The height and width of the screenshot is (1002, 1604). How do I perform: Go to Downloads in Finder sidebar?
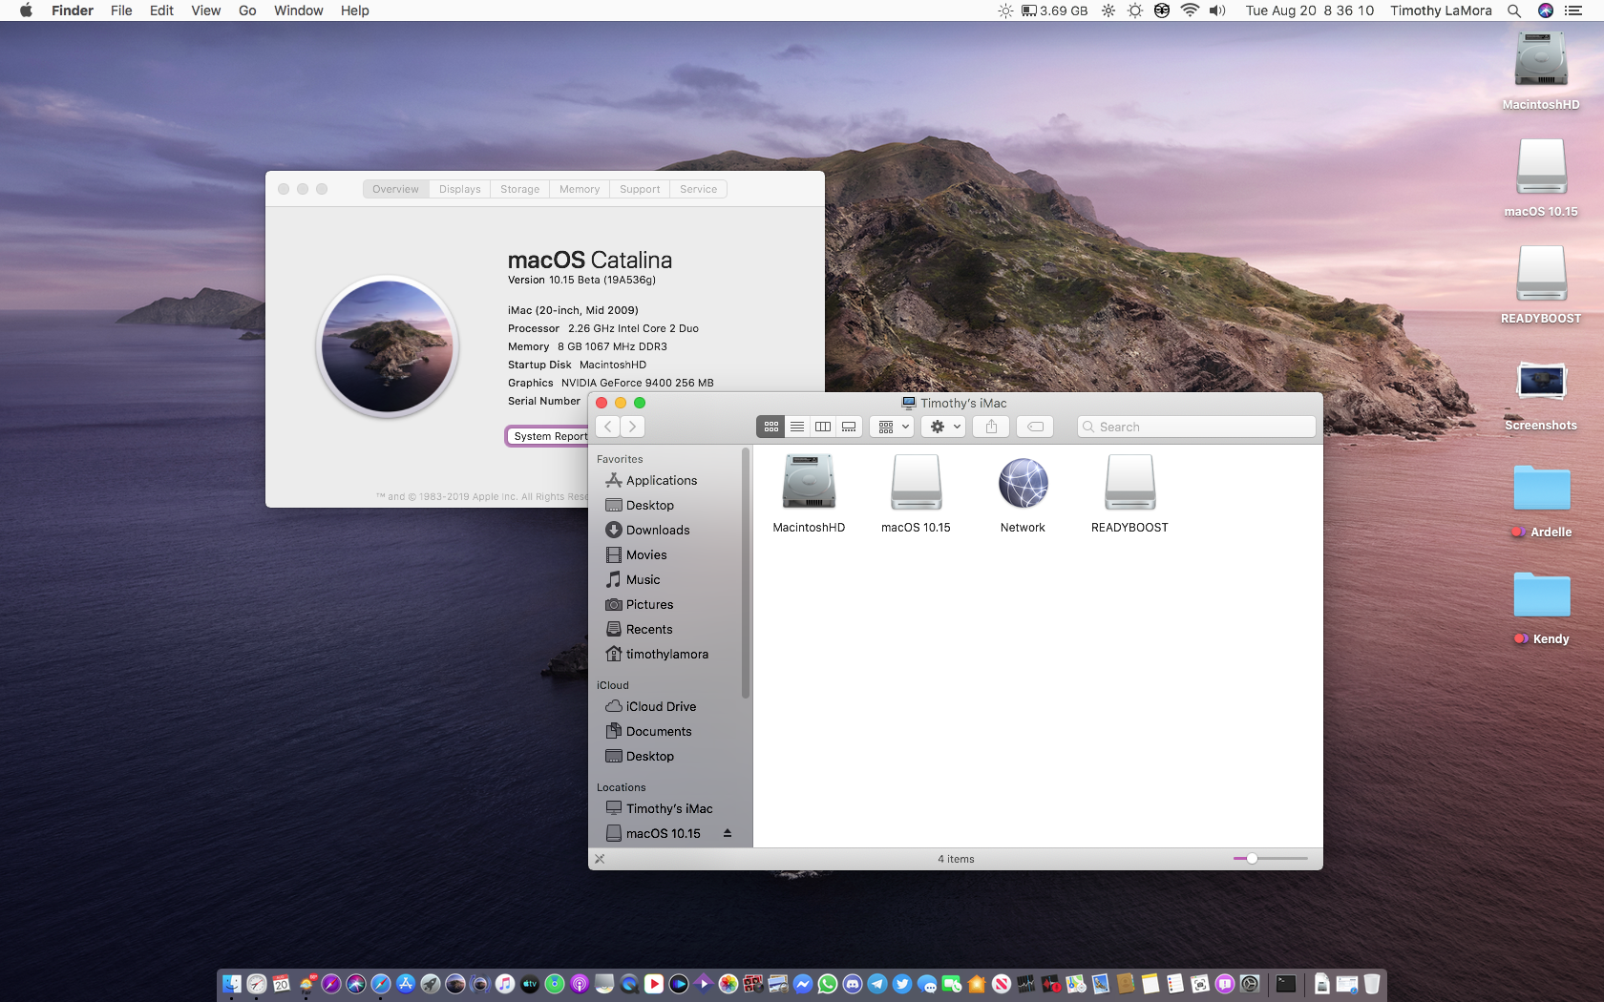657,530
